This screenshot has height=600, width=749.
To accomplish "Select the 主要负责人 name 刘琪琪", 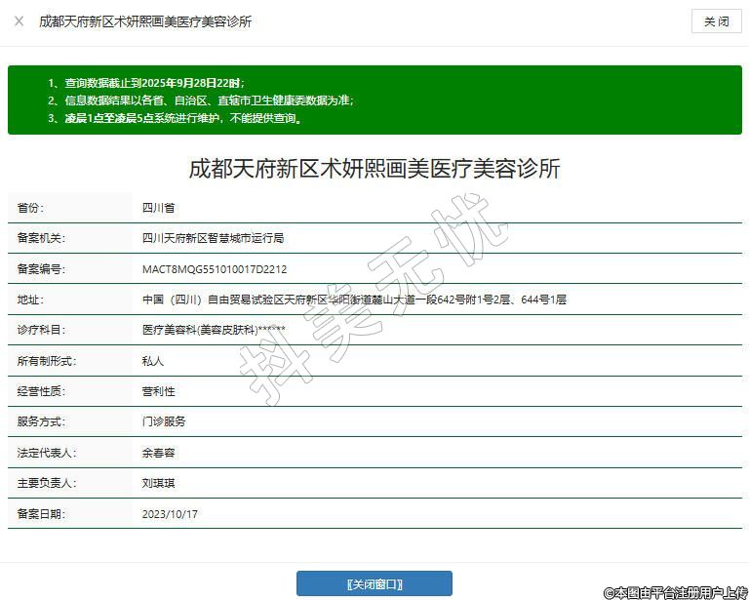I will (158, 483).
